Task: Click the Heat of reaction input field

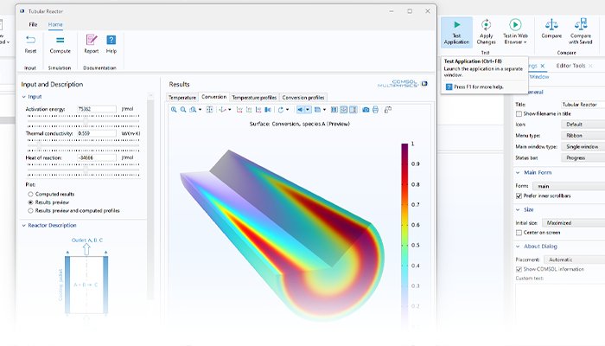Action: tap(97, 157)
